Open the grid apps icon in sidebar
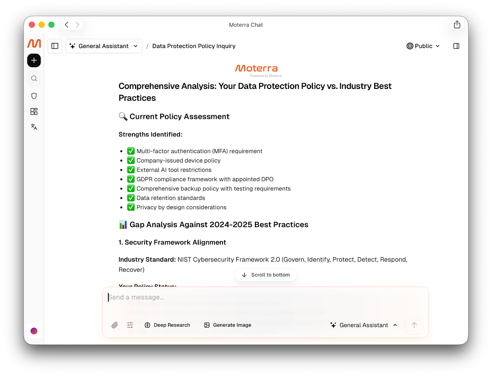 point(34,111)
